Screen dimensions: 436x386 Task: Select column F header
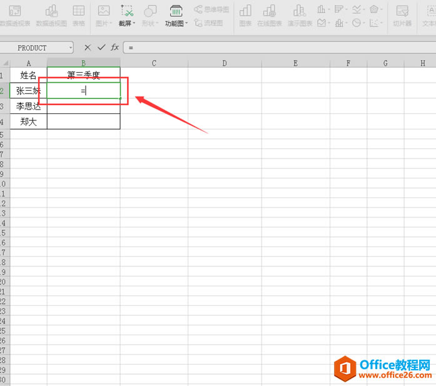(348, 63)
